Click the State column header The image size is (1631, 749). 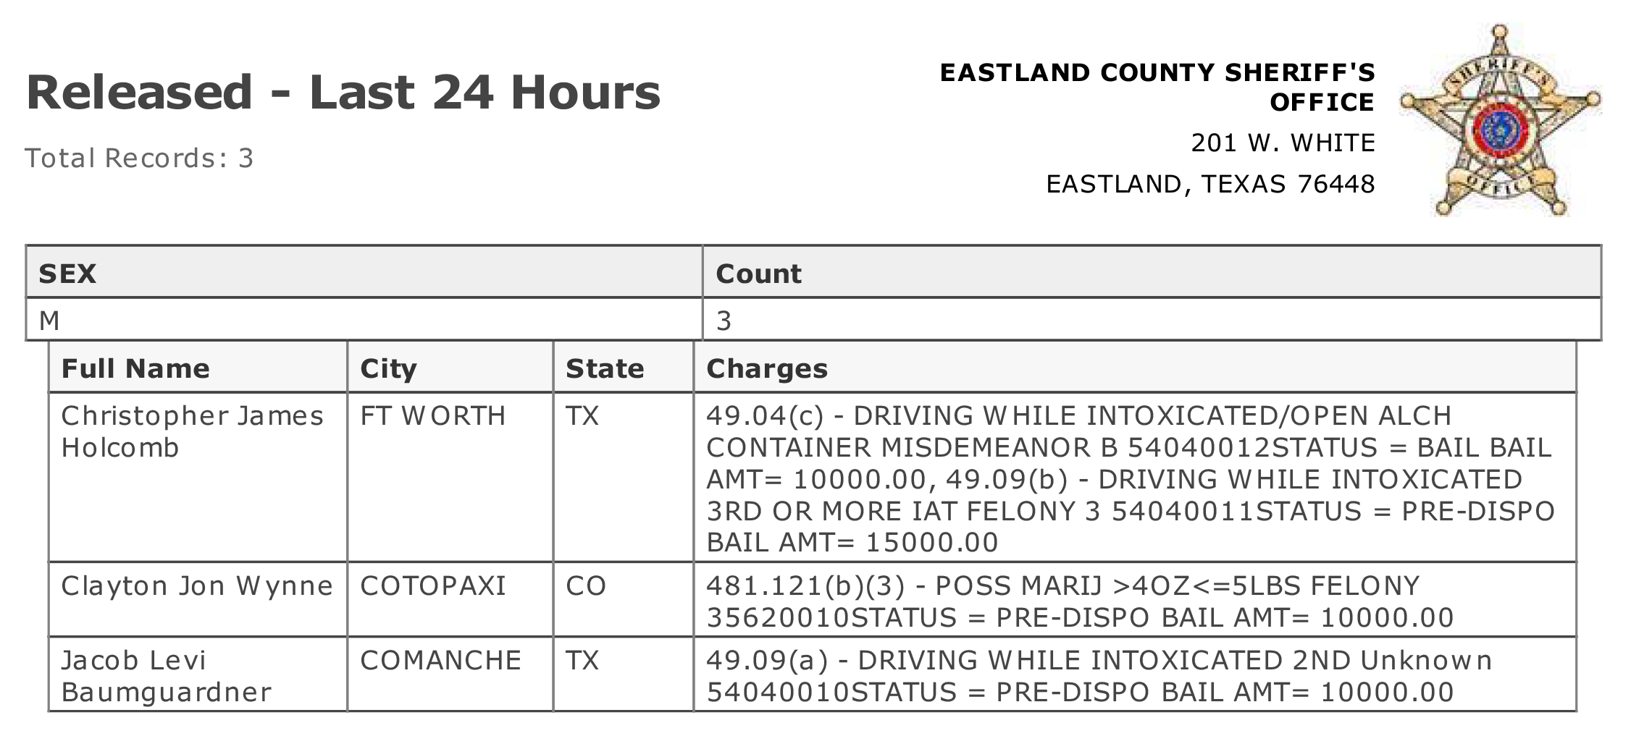pyautogui.click(x=623, y=368)
